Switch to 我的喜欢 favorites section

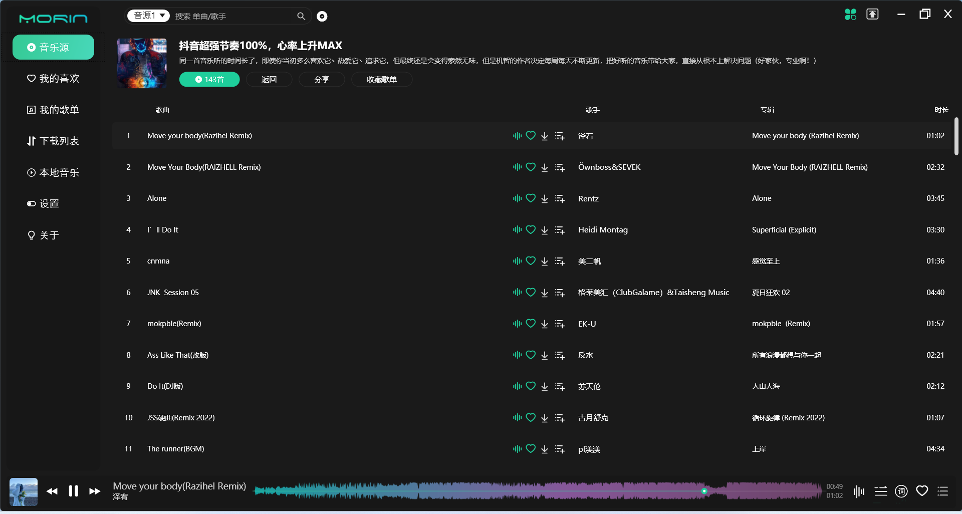click(x=52, y=78)
